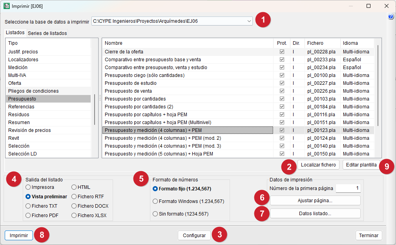
Task: Maximize the Imprimir window
Action: pos(369,6)
